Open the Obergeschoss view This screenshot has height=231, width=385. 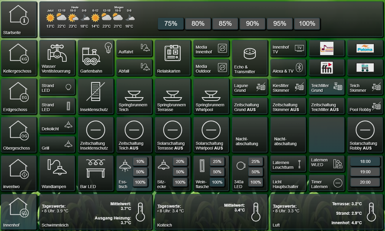tap(19, 135)
